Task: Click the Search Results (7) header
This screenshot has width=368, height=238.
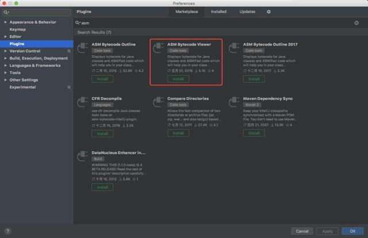Action: 94,32
